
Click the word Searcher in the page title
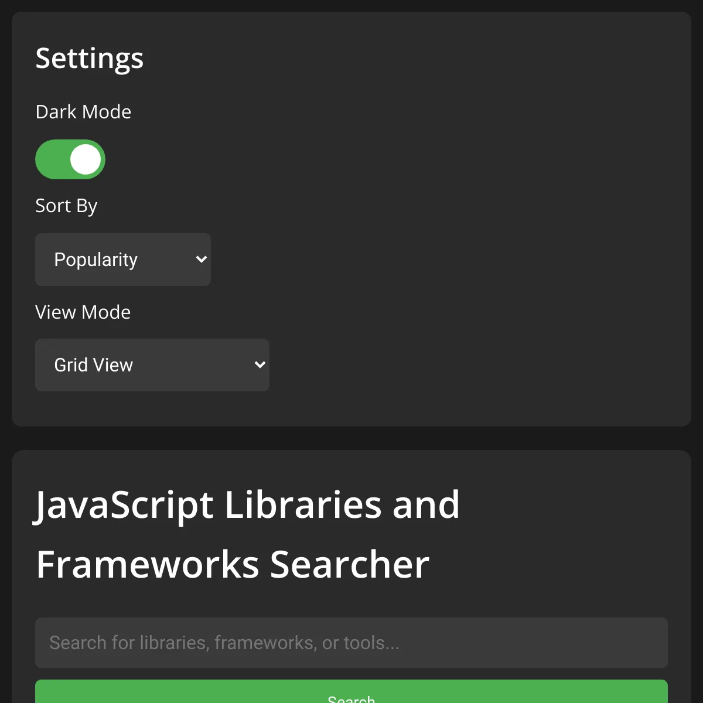[x=350, y=565]
